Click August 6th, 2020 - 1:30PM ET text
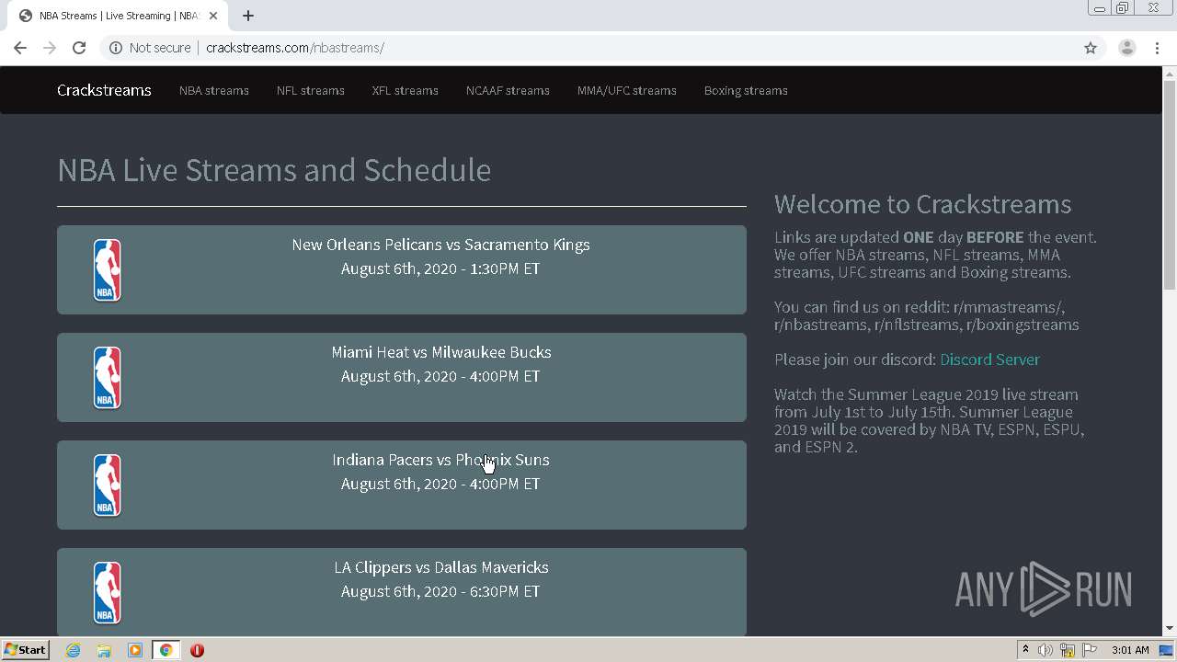Image resolution: width=1177 pixels, height=662 pixels. click(x=440, y=268)
